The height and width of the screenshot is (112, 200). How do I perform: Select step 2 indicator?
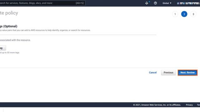[x=184, y=14]
